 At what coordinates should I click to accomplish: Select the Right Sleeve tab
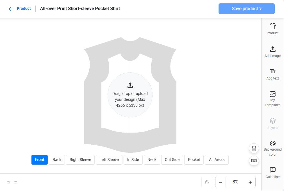coord(80,160)
